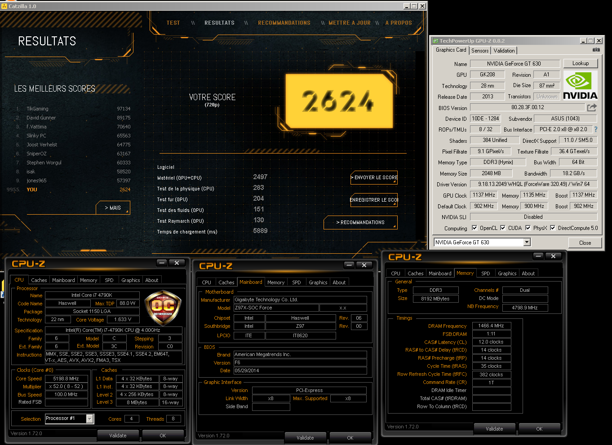Open the NVIDIA GeForce GT 630 card dropdown
612x445 pixels.
[x=527, y=242]
